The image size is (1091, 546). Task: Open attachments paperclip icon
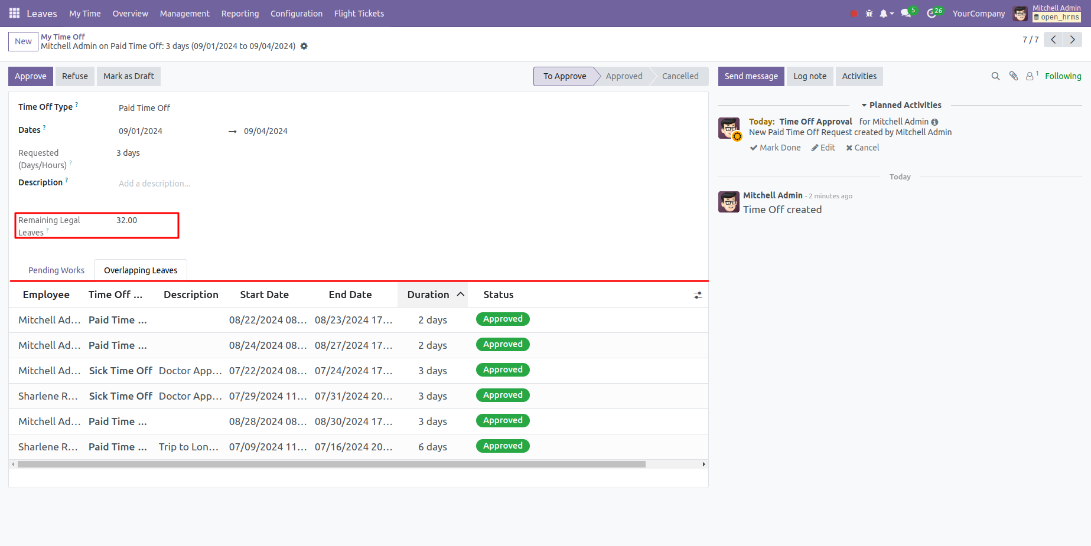(x=1014, y=76)
